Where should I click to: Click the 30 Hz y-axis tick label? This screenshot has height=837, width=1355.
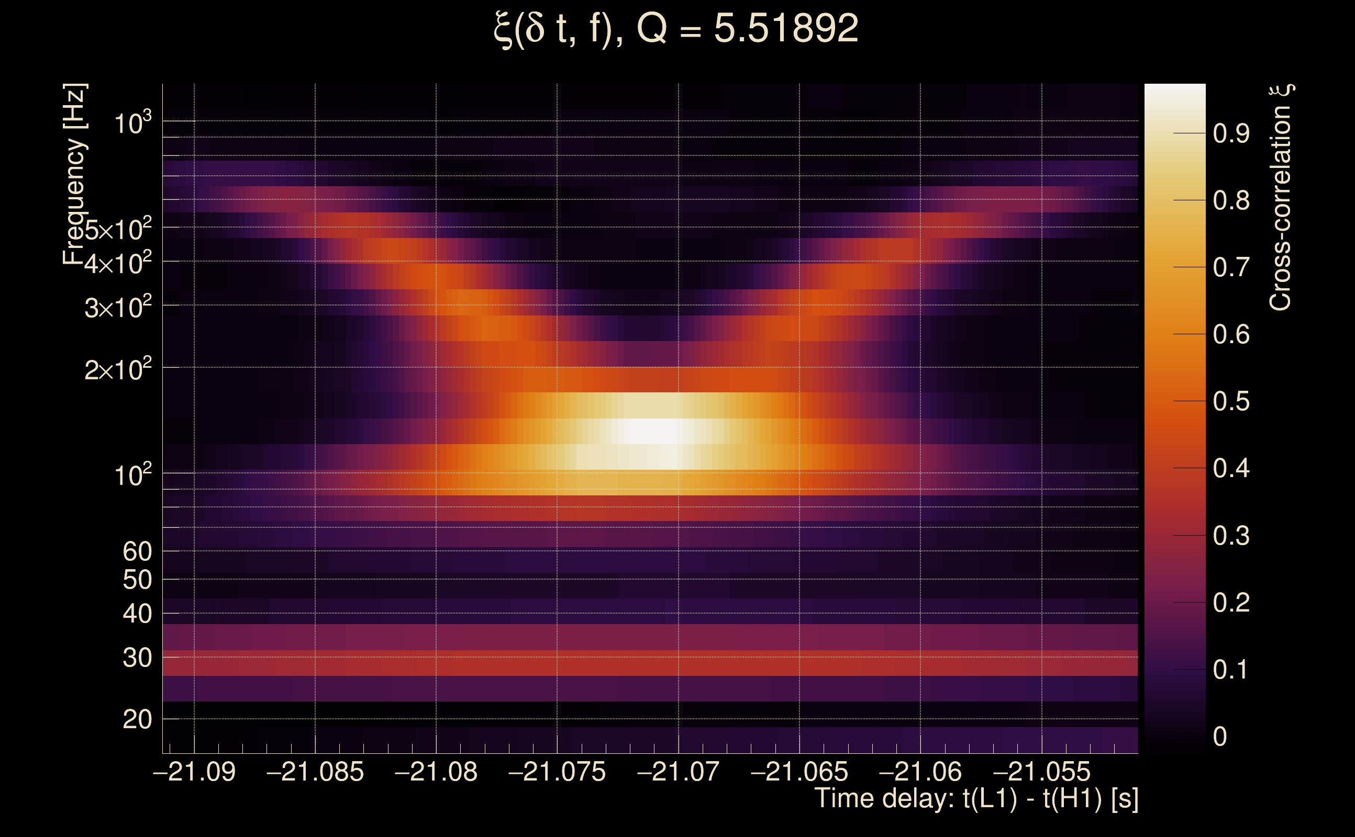tap(137, 658)
